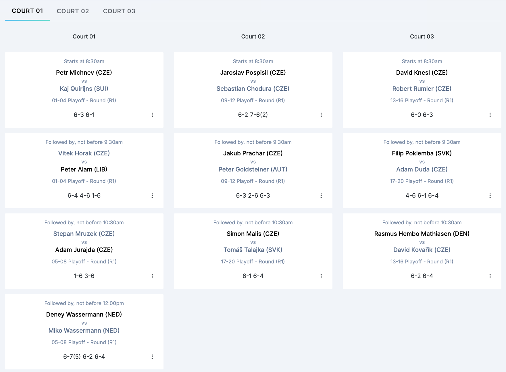
Task: Open options menu for Pospisil vs Chodura match
Action: 321,115
